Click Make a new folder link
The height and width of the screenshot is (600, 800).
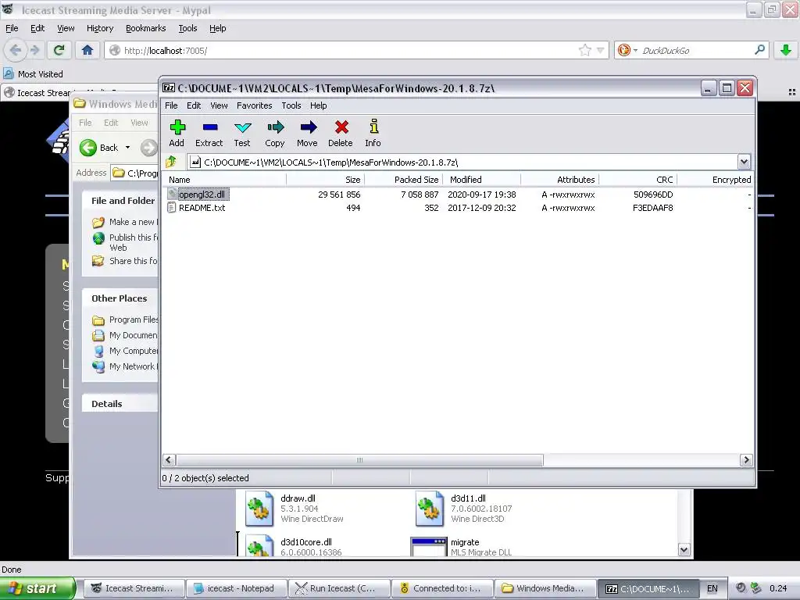(x=126, y=222)
